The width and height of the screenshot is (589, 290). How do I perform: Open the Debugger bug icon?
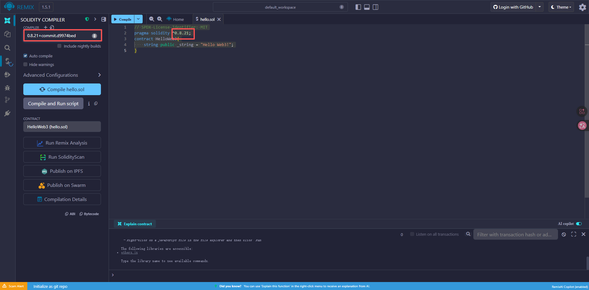pos(7,88)
